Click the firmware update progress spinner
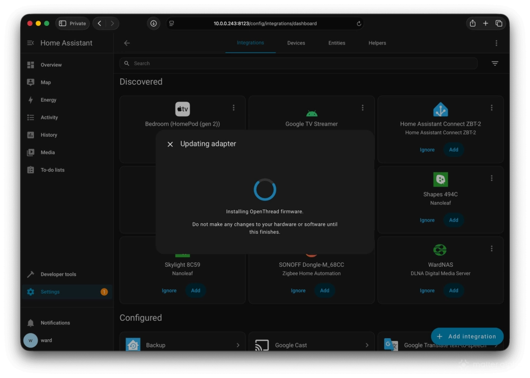The image size is (530, 378). tap(264, 189)
